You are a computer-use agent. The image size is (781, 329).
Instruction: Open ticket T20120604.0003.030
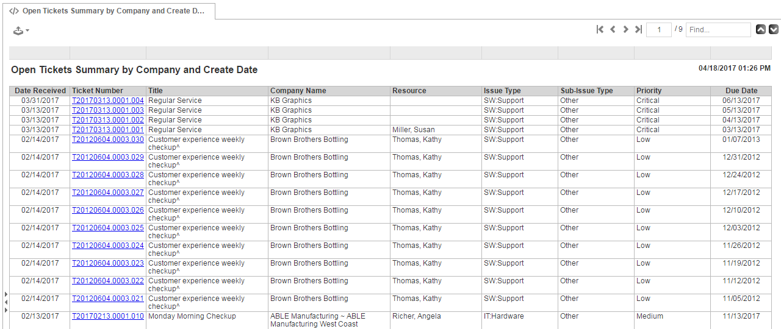point(108,140)
